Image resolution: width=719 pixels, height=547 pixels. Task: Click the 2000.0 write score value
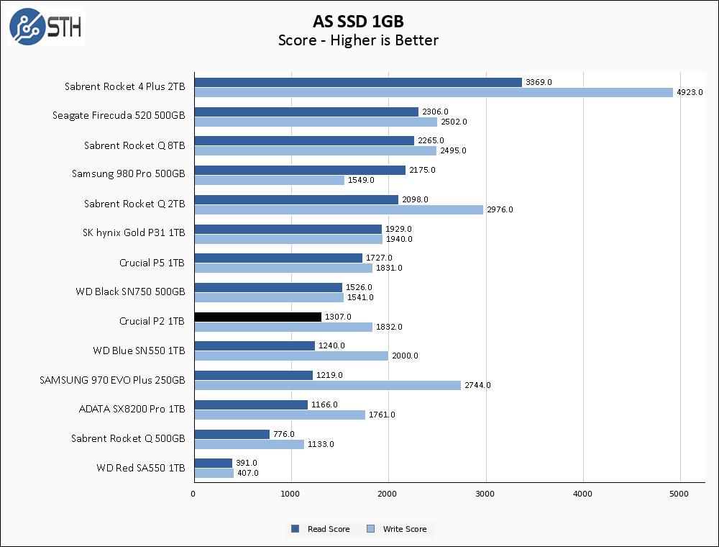405,355
